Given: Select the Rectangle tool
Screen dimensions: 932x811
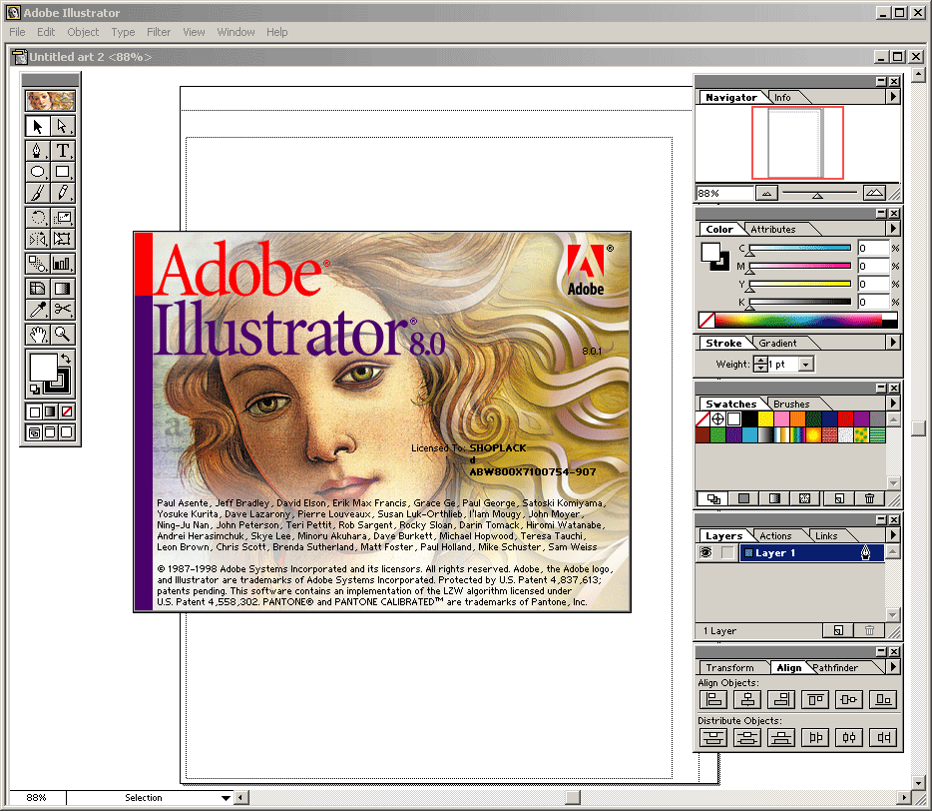Looking at the screenshot, I should click(x=63, y=172).
